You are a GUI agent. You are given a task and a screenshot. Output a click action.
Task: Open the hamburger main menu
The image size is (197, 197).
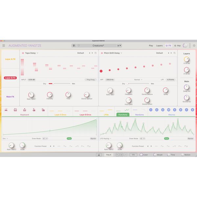(4, 46)
